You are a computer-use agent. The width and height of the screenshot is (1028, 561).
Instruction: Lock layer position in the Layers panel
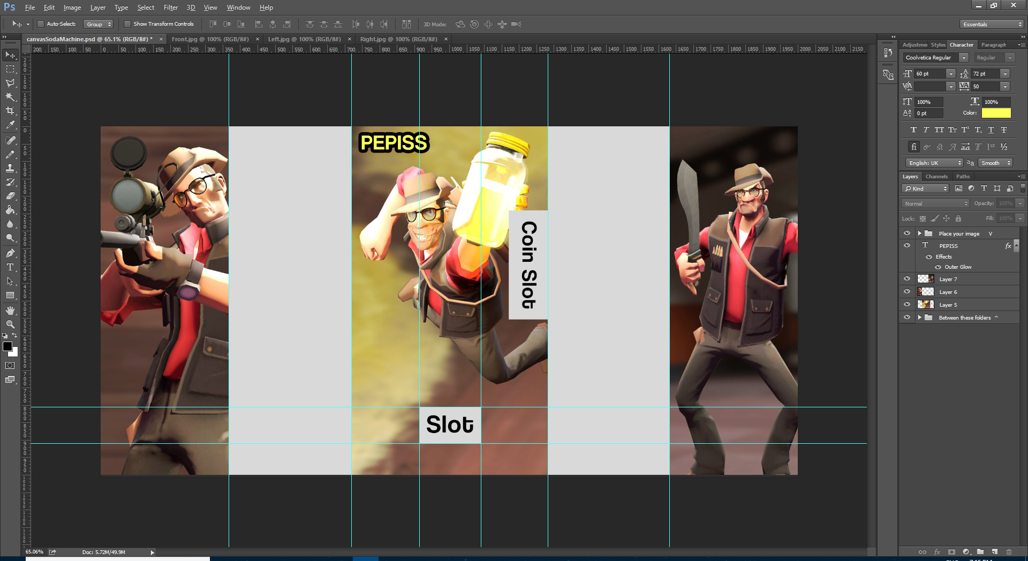(947, 218)
